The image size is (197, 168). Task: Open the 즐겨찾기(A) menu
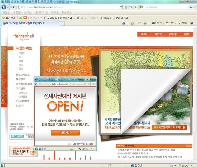(x=42, y=13)
